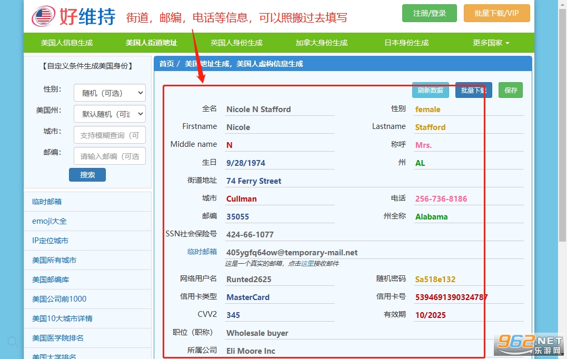Open the 美国邮编库 sidebar link

point(48,279)
